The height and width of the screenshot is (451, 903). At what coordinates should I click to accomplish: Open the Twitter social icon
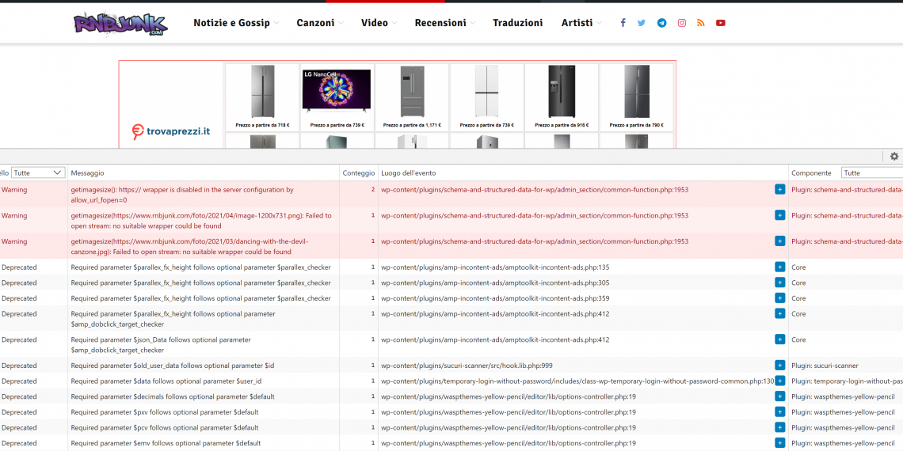click(642, 23)
